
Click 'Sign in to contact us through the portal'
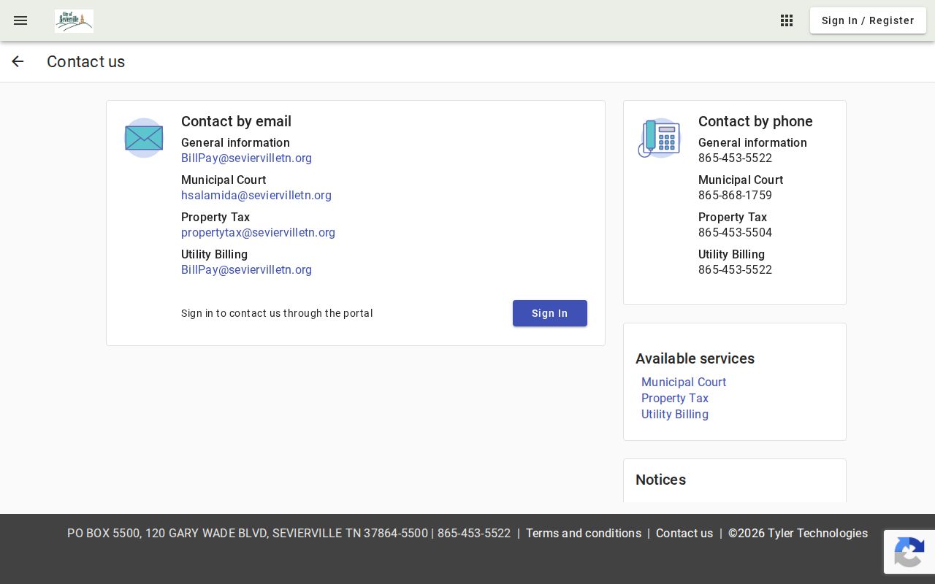point(277,313)
